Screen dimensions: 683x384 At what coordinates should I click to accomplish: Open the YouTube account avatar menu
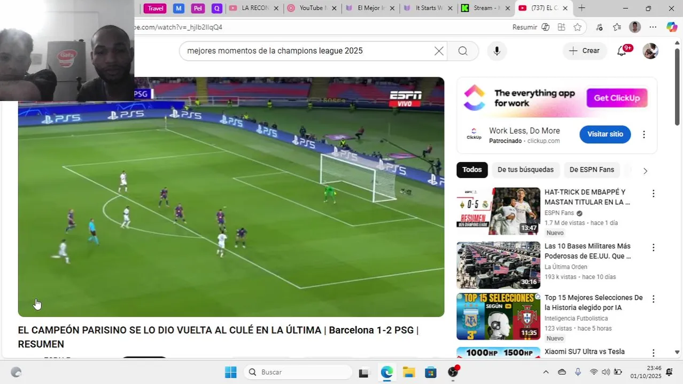650,51
